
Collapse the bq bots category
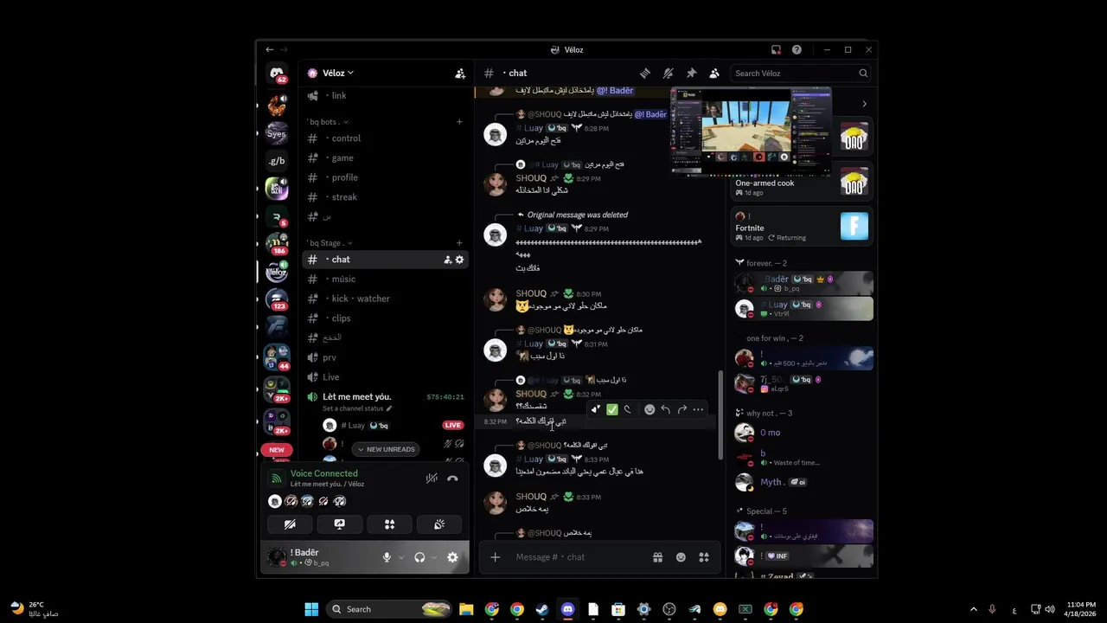pos(329,122)
